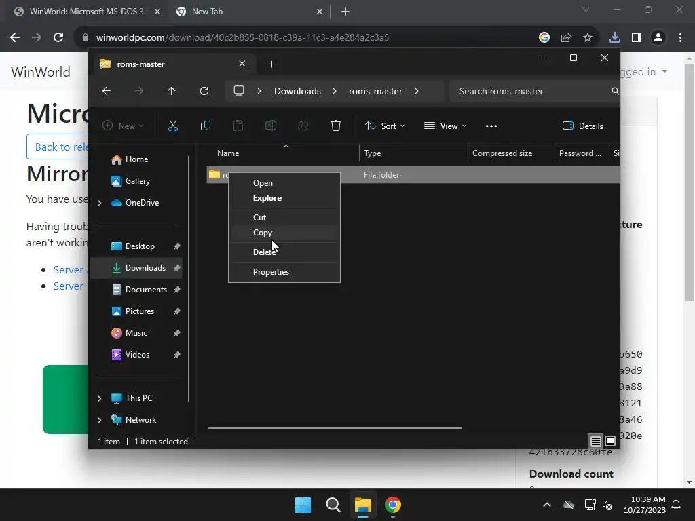This screenshot has height=521, width=695.
Task: Go up one folder level in Explorer
Action: pos(172,91)
